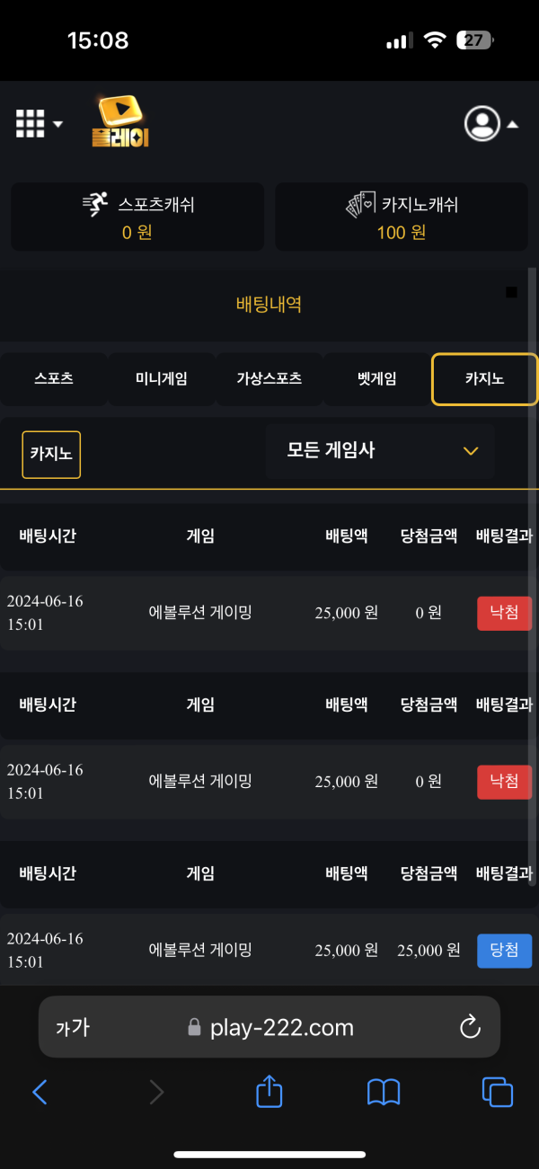The width and height of the screenshot is (539, 1169).
Task: Tap the Play logo
Action: point(119,123)
